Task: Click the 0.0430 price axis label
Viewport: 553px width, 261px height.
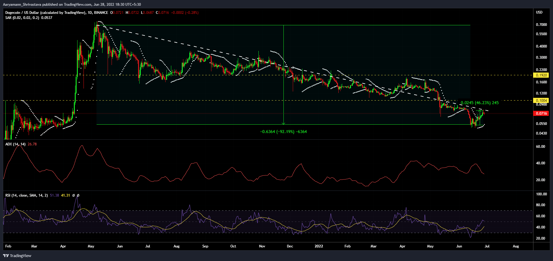Action: click(541, 133)
